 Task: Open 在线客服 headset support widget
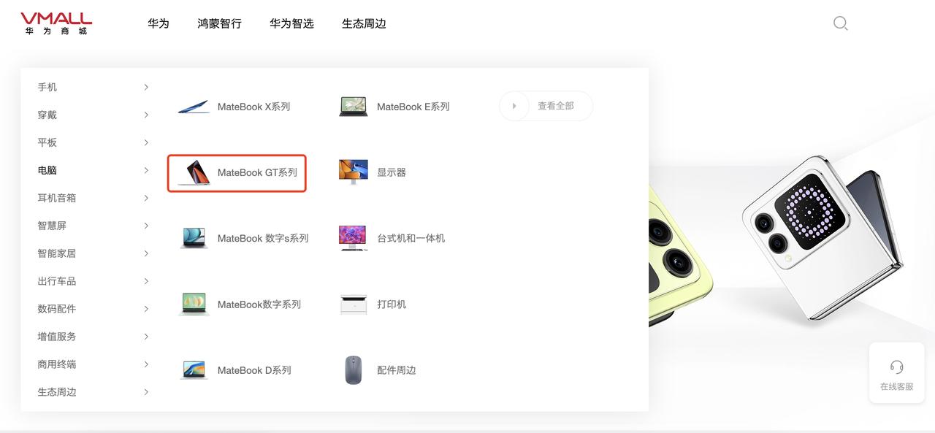897,373
